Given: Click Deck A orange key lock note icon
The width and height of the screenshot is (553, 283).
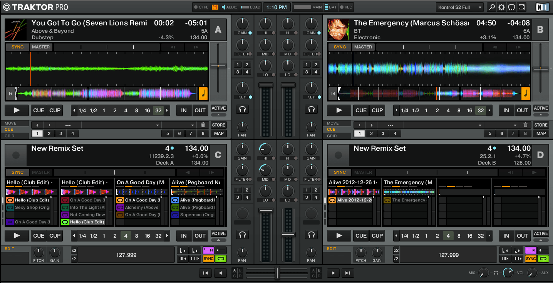Looking at the screenshot, I should pos(203,93).
